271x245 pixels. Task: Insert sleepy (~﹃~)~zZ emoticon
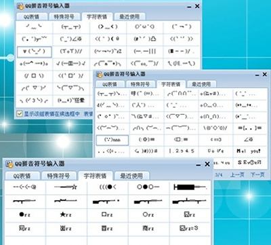click(108, 52)
